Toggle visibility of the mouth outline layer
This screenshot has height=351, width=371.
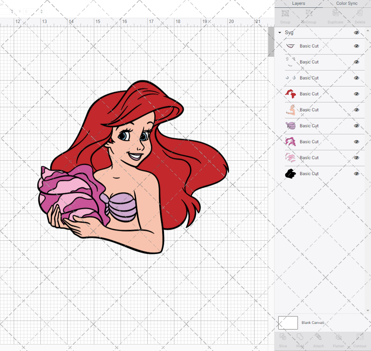click(356, 46)
